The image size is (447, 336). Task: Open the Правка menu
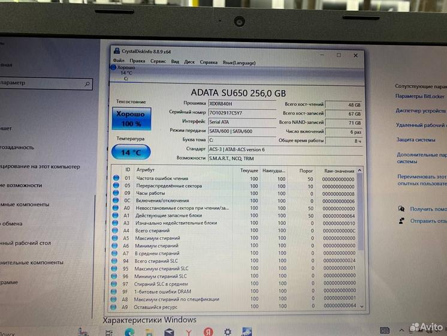[137, 61]
